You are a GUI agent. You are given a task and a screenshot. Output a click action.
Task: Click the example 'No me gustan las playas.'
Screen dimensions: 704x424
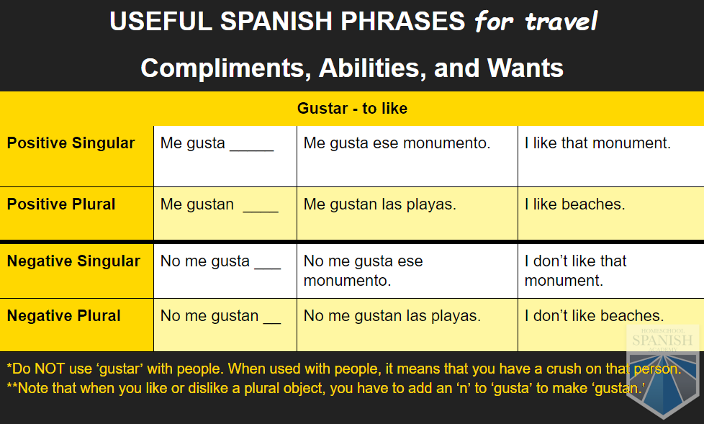pyautogui.click(x=392, y=316)
